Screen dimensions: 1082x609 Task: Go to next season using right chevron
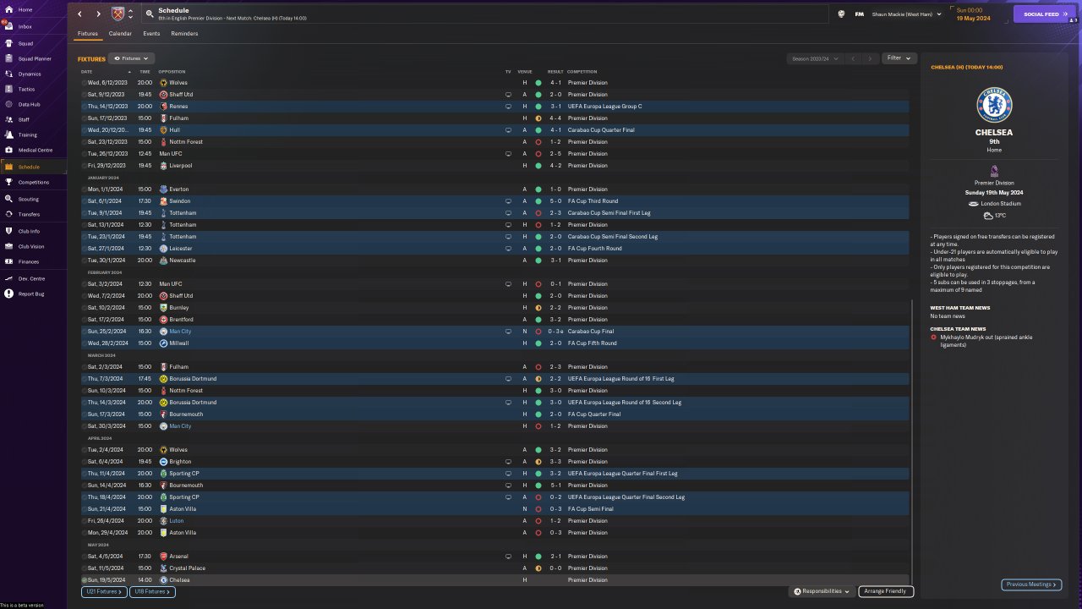(x=871, y=58)
